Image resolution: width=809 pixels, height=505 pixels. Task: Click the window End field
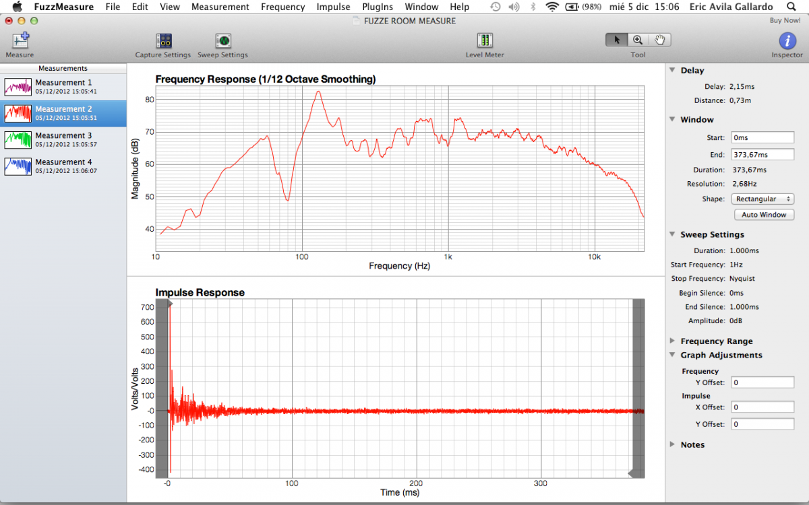[x=762, y=154]
